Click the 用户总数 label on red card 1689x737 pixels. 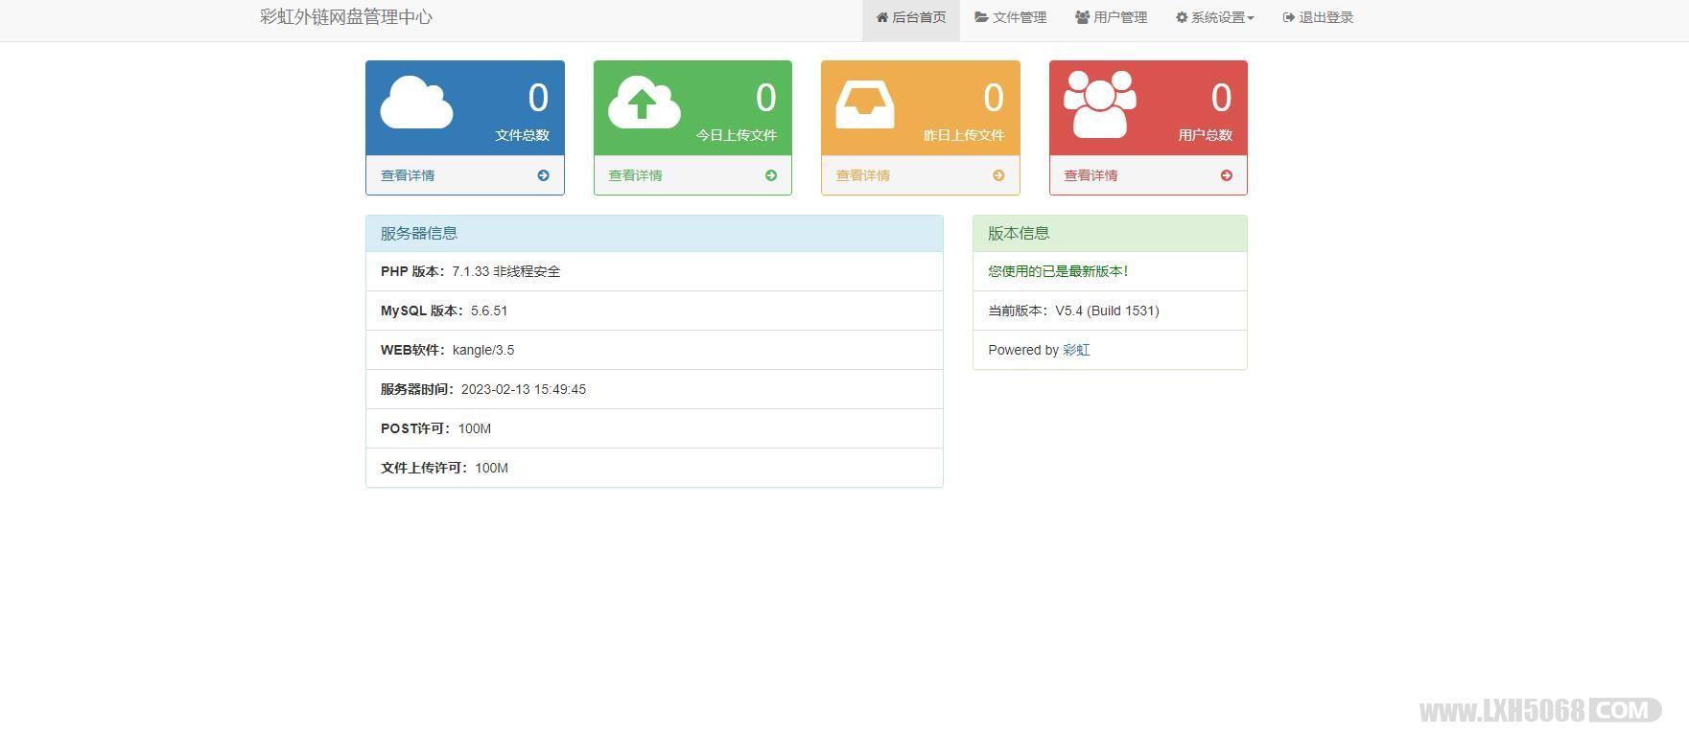(1205, 135)
